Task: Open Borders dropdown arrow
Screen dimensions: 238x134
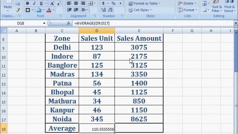Action: [x=32, y=10]
